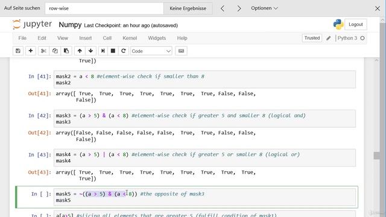Open the Edit menu
The image size is (386, 217).
42,38
